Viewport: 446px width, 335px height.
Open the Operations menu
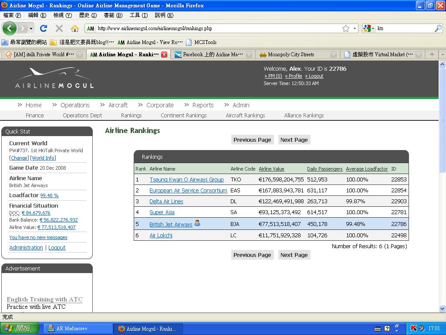coord(75,105)
